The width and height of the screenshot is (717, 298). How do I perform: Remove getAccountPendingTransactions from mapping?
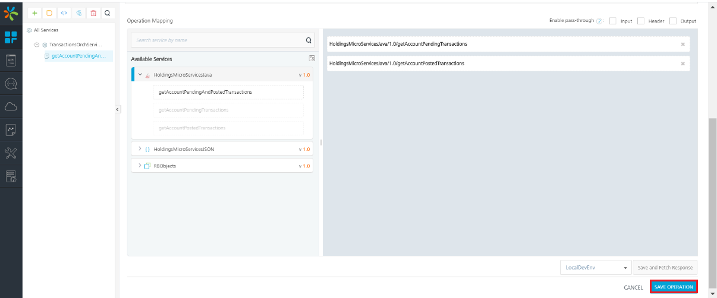coord(683,44)
